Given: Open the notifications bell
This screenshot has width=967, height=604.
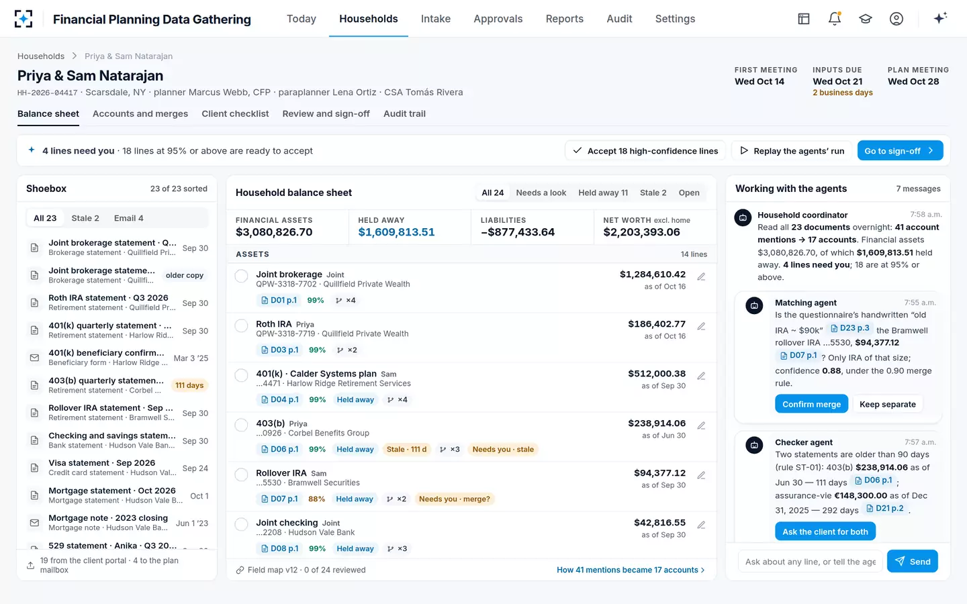Looking at the screenshot, I should click(x=835, y=19).
